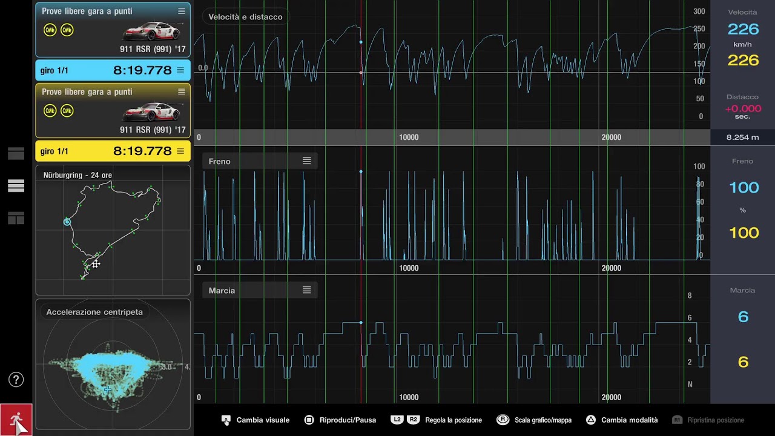Select the blue car thumbnail of 911 RSR
Screen dimensions: 775x436
(x=152, y=31)
